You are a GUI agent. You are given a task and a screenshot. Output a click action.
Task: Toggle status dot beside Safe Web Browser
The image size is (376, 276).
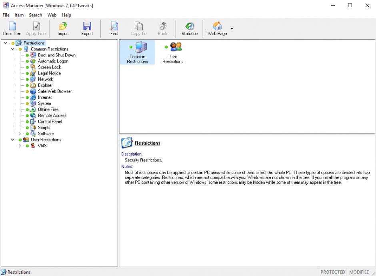click(x=27, y=91)
